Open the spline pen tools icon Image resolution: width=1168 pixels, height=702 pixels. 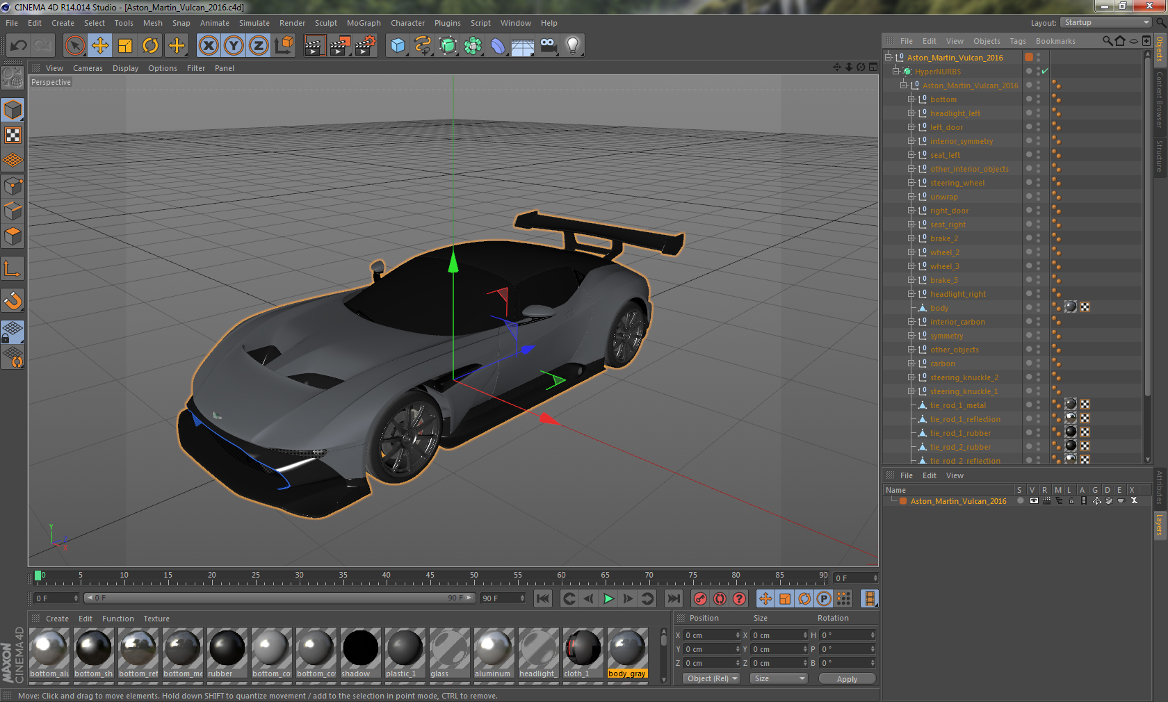[423, 46]
